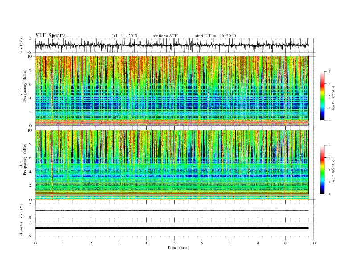
Task: Click the time axis tick label '6'
Action: tap(202, 243)
